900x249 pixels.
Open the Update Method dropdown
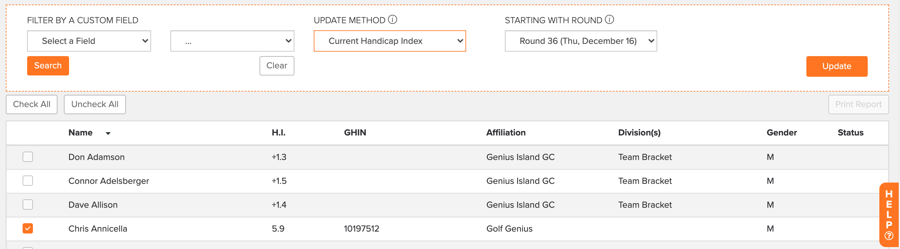(390, 41)
